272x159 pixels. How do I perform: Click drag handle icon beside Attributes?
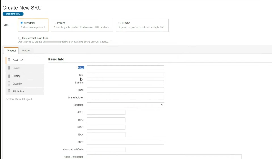click(9, 91)
